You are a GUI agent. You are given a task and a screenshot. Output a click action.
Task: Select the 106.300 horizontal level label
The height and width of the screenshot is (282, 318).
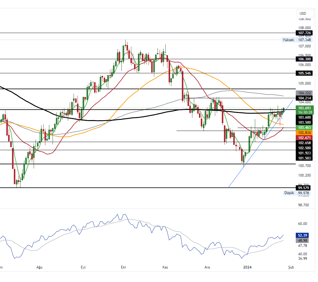pos(304,59)
